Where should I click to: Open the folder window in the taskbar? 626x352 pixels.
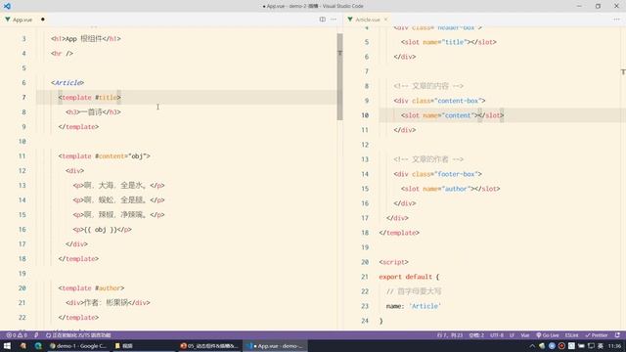(x=144, y=346)
